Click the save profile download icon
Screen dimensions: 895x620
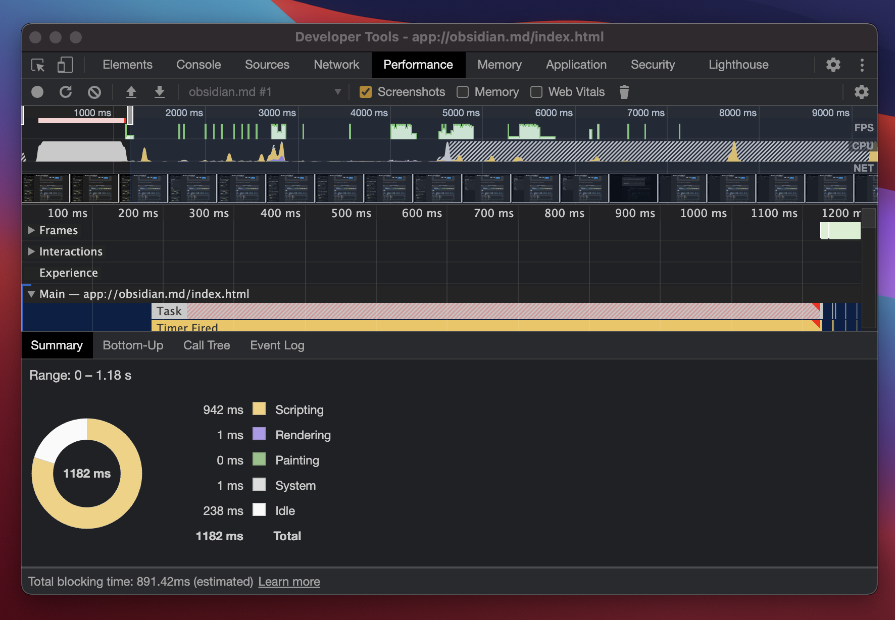click(x=160, y=92)
